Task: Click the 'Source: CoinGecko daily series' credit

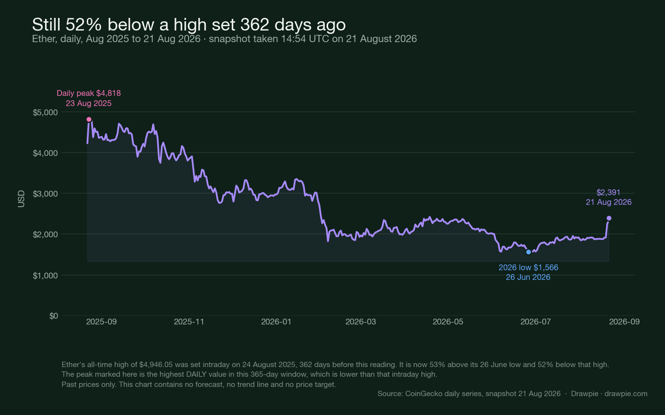Action: [469, 394]
